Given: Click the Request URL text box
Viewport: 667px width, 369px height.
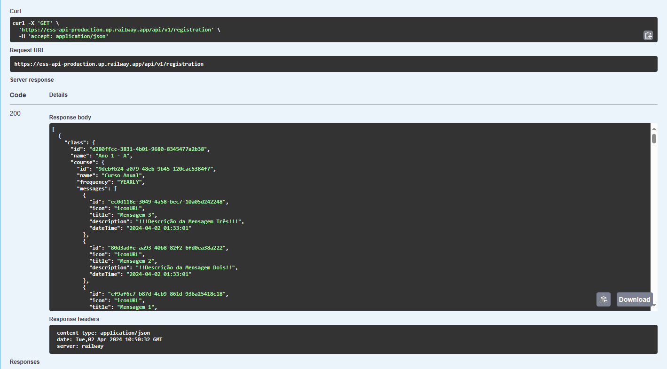Looking at the screenshot, I should (333, 64).
